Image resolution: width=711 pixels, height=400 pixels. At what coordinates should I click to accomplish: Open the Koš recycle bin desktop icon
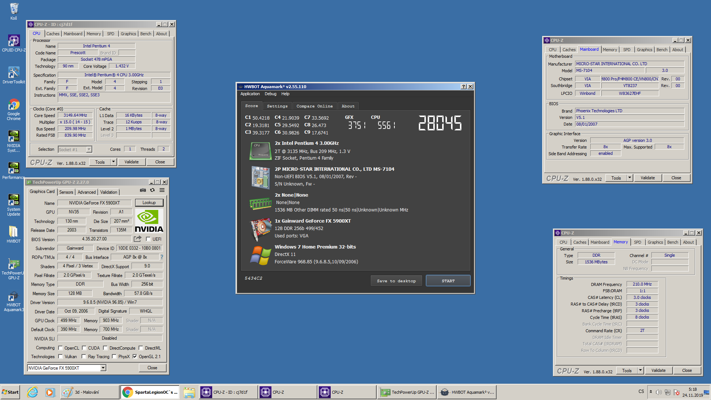click(14, 11)
